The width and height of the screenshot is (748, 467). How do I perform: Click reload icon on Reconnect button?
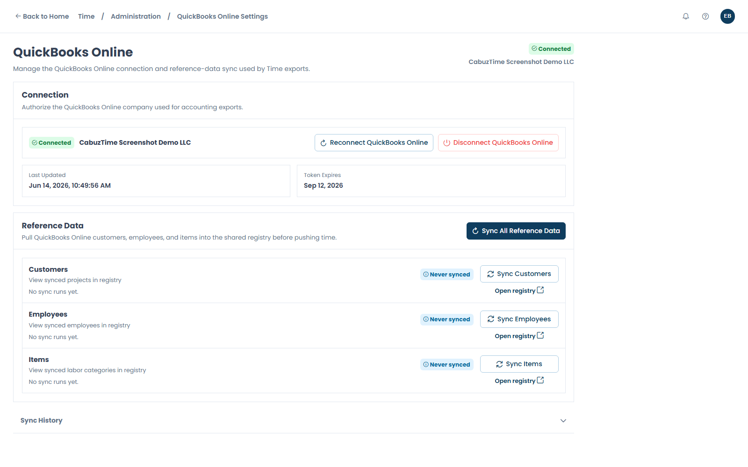pyautogui.click(x=324, y=143)
